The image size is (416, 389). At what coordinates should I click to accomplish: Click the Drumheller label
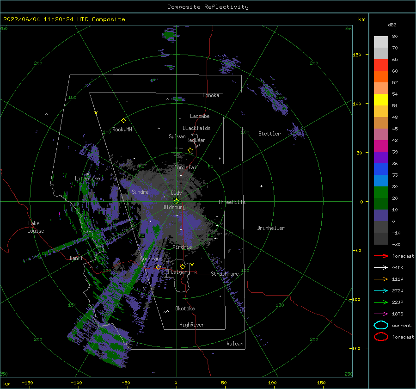pyautogui.click(x=271, y=228)
